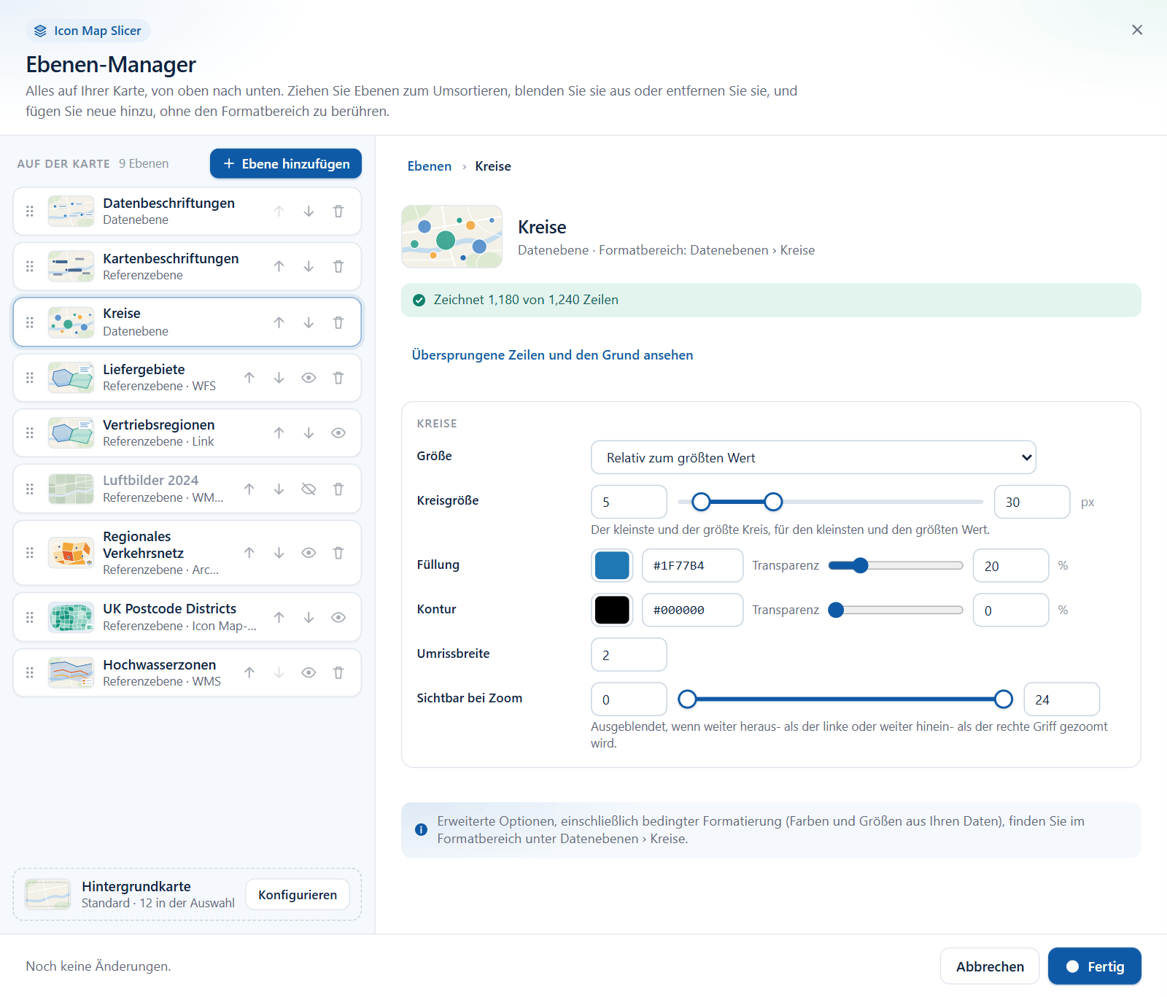Click Ebene hinzufügen button
Screen dimensions: 1167x997
286,163
